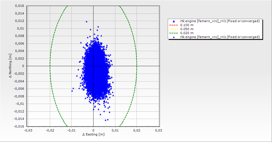Select the green dashed 0.020 m line sample
Viewport: 272px width, 142px height.
coord(174,33)
